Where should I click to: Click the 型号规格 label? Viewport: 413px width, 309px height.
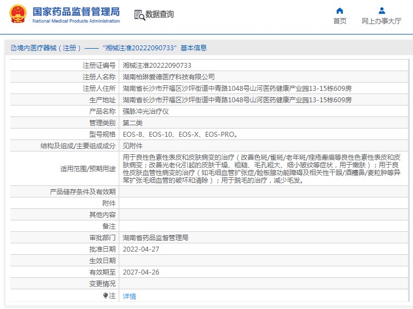102,135
